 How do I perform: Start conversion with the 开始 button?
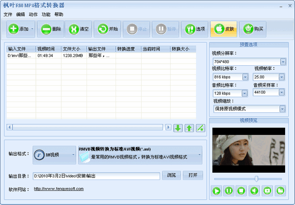(108, 29)
